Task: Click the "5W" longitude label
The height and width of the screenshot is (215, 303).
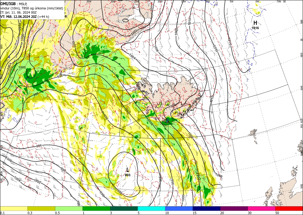Action: click(x=231, y=2)
